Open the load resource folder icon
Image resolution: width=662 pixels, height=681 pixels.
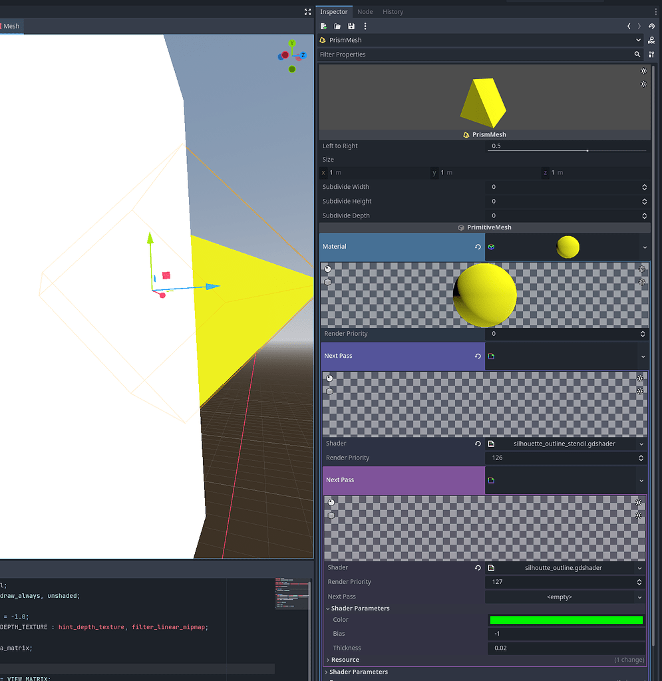[337, 26]
